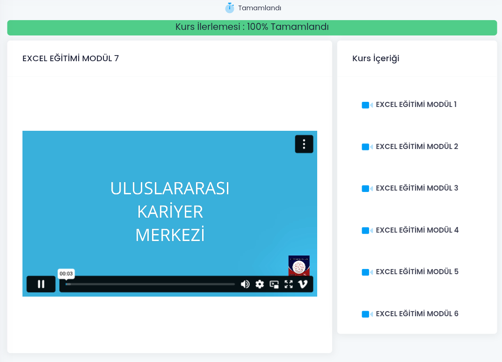
Task: Open EXCEL EĞİTİMİ MODÜL 5 lesson
Action: (x=417, y=272)
